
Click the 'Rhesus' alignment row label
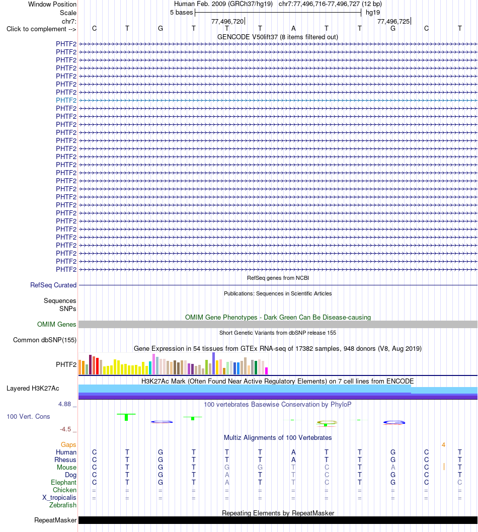click(65, 460)
